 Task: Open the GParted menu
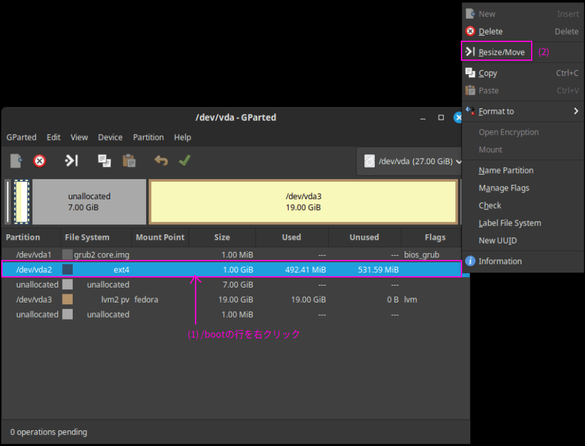(21, 137)
